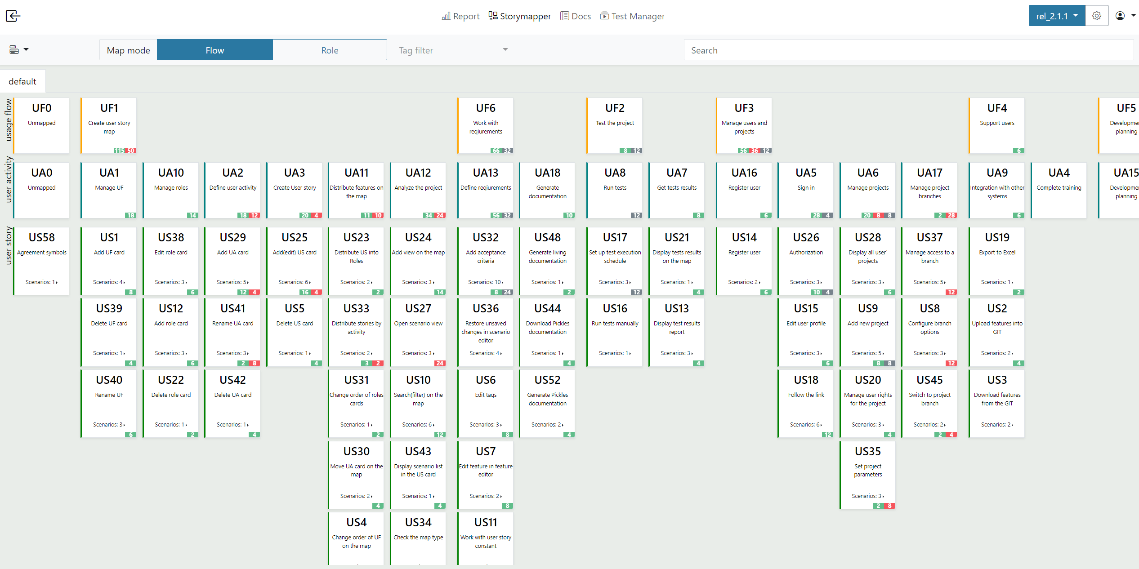Screen dimensions: 1139x569
Task: Open the user account menu
Action: tap(1126, 16)
